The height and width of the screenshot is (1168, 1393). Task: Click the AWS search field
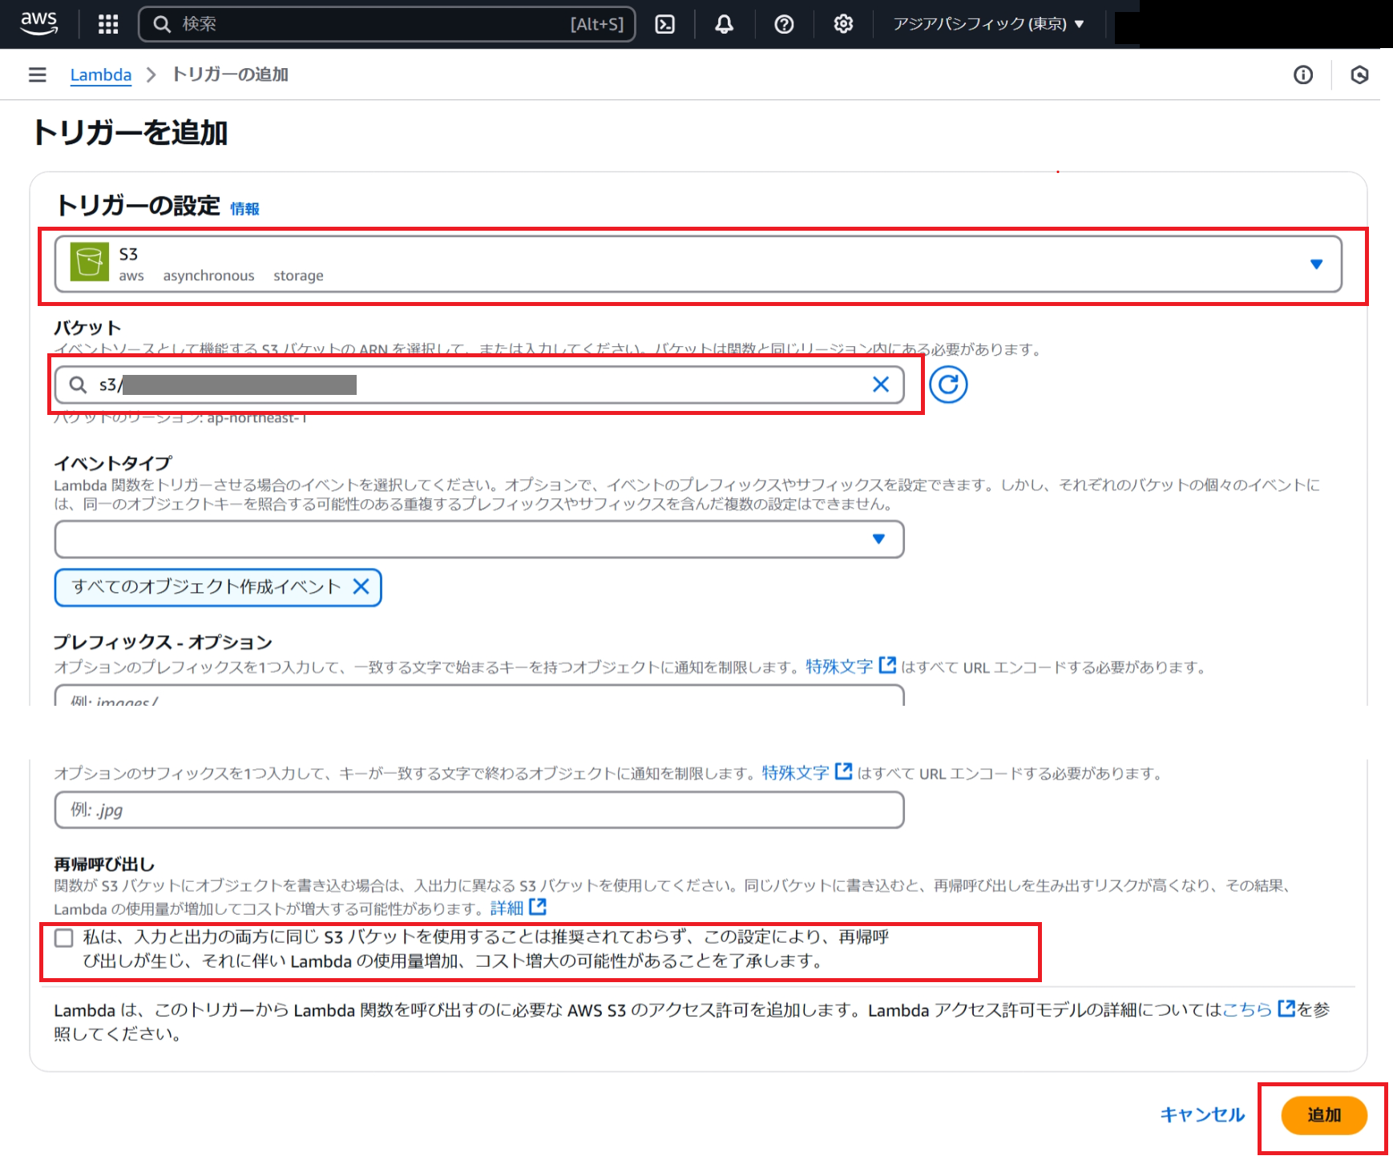tap(387, 24)
